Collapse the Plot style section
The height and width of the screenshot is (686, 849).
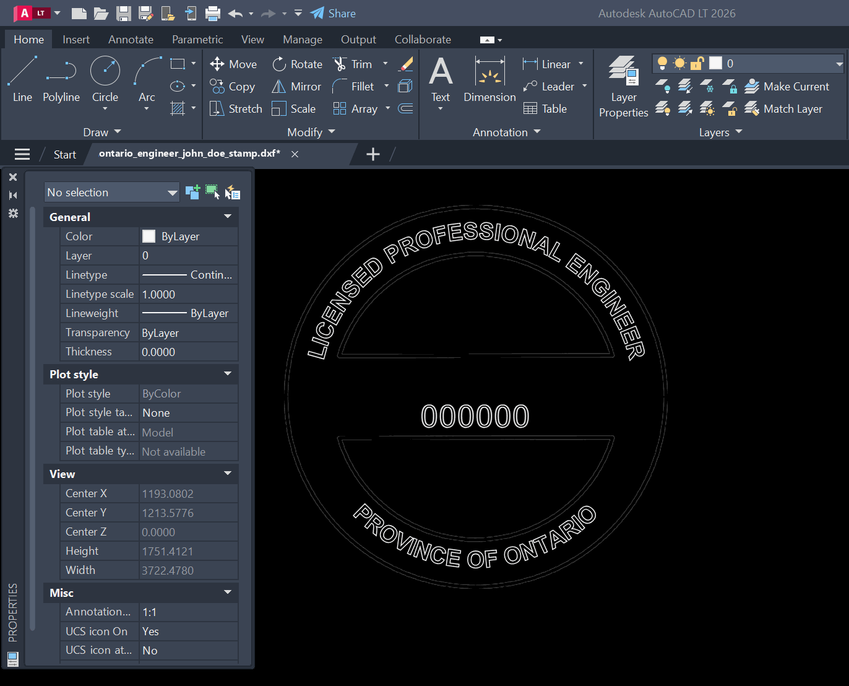[228, 374]
